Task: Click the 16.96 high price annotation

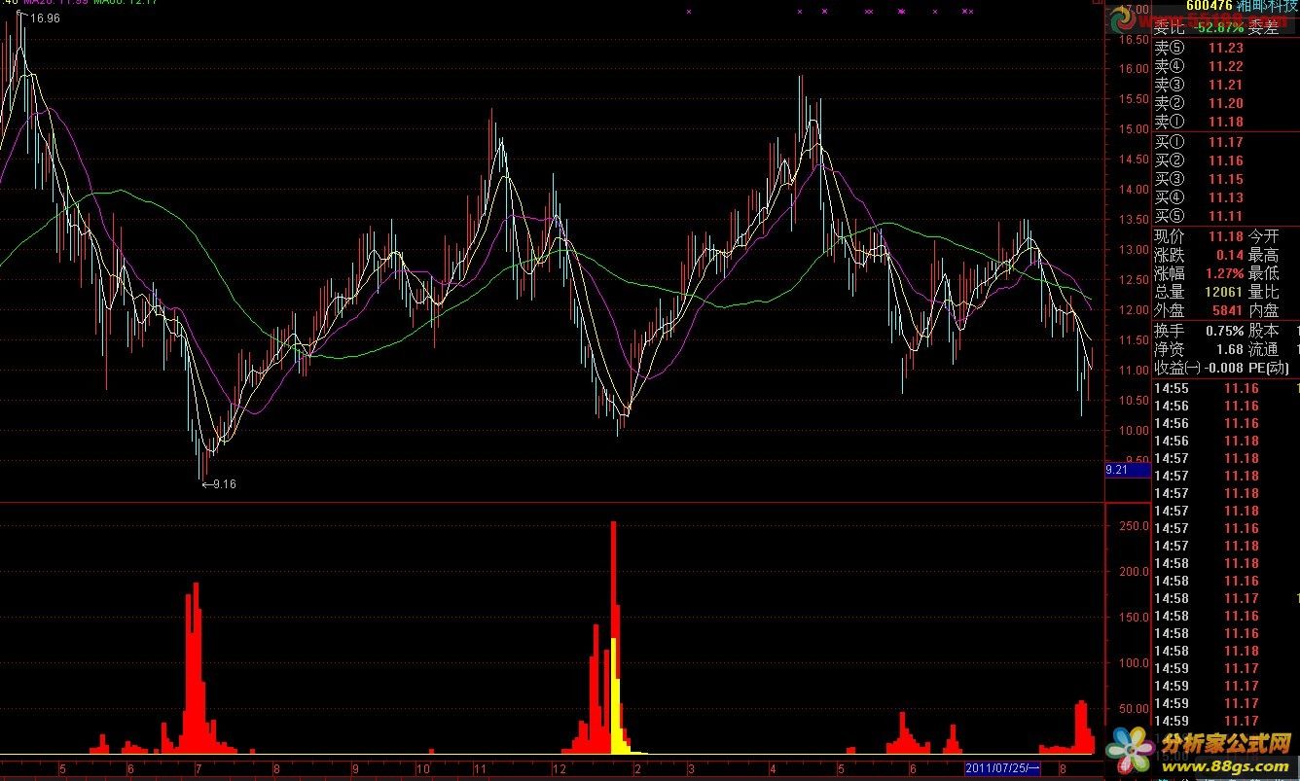Action: point(45,18)
